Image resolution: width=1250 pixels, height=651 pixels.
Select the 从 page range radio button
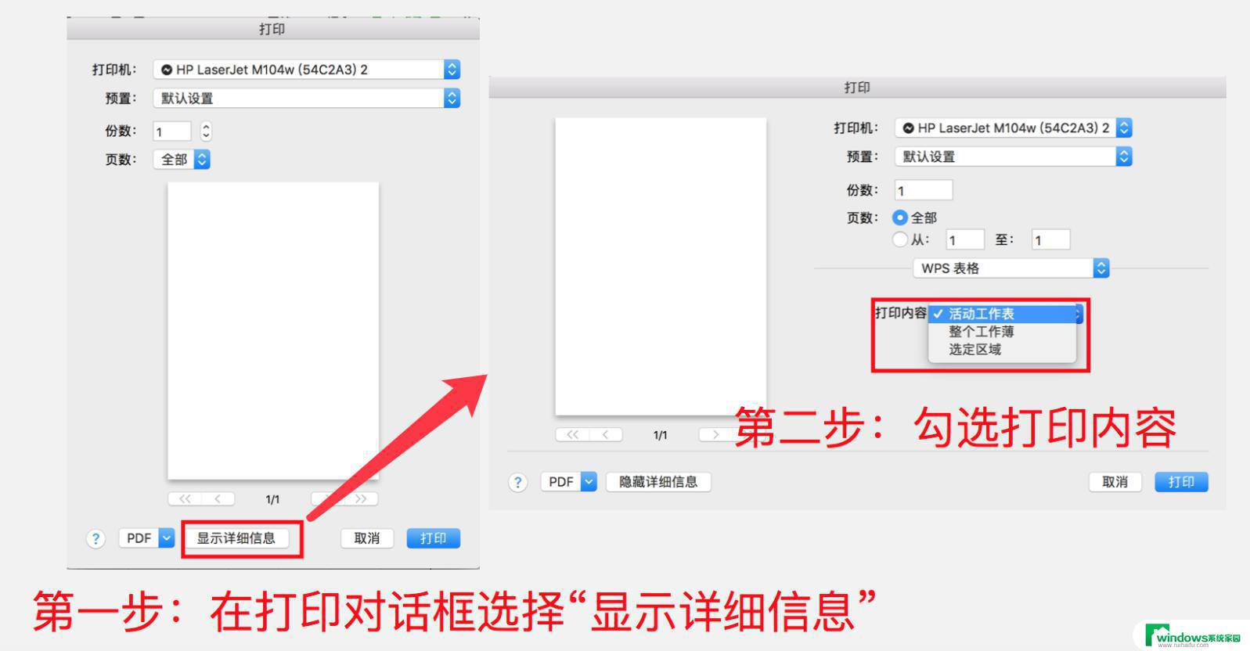point(900,239)
